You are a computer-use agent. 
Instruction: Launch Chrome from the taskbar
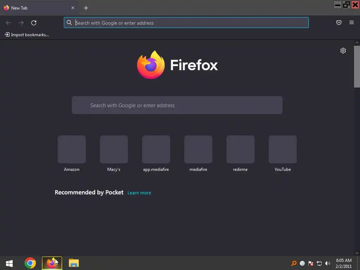30,263
